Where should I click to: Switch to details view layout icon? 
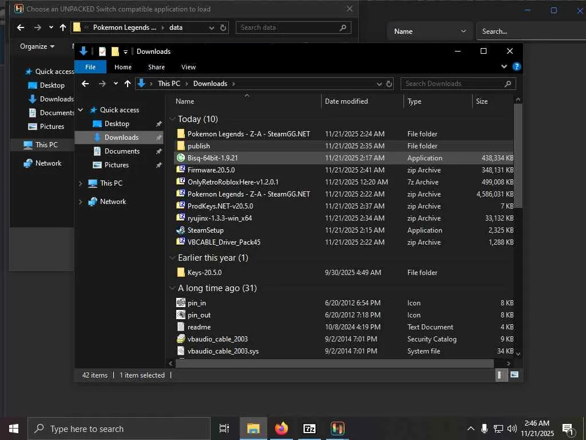pos(501,375)
